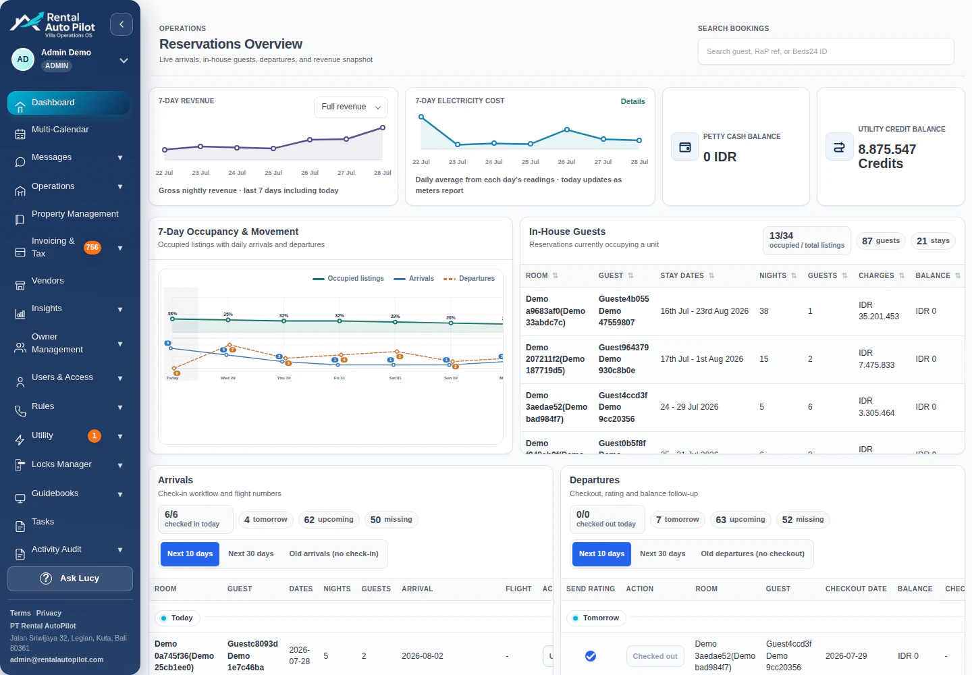Collapse the sidebar with the chevron button
The width and height of the screenshot is (972, 675).
pyautogui.click(x=122, y=24)
